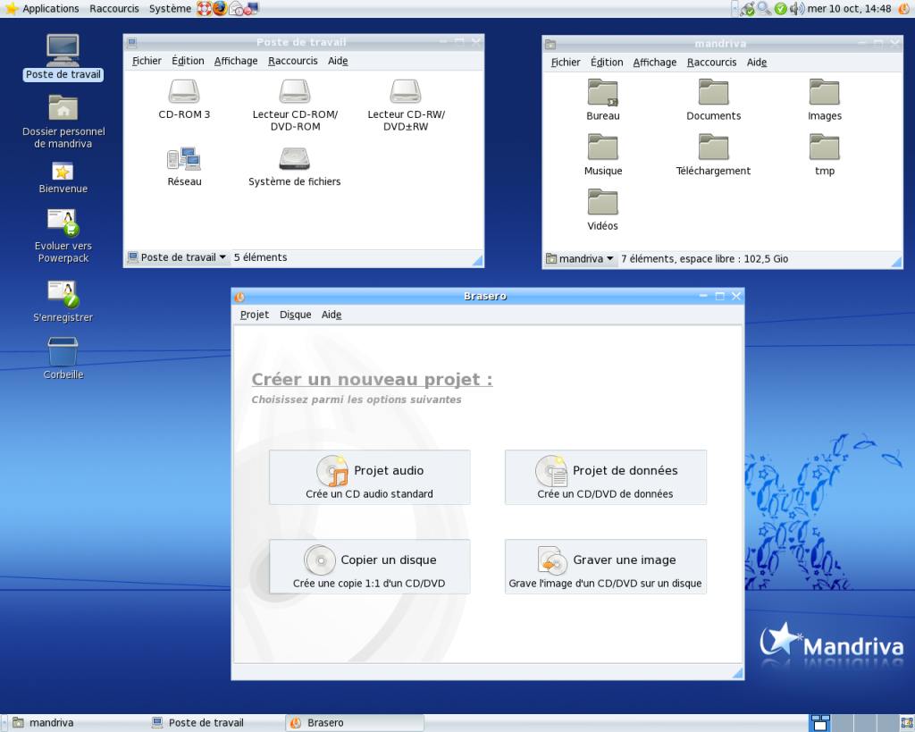Launch the lifebuoy help icon in top panel

(x=204, y=8)
